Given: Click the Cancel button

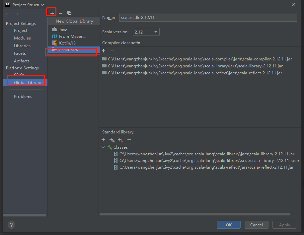Looking at the screenshot, I should point(256,225).
